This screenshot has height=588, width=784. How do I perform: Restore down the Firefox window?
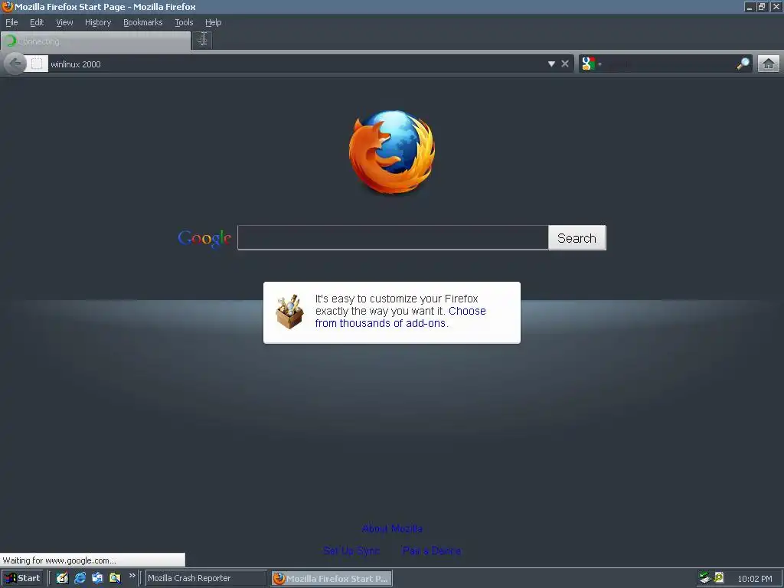(x=762, y=7)
